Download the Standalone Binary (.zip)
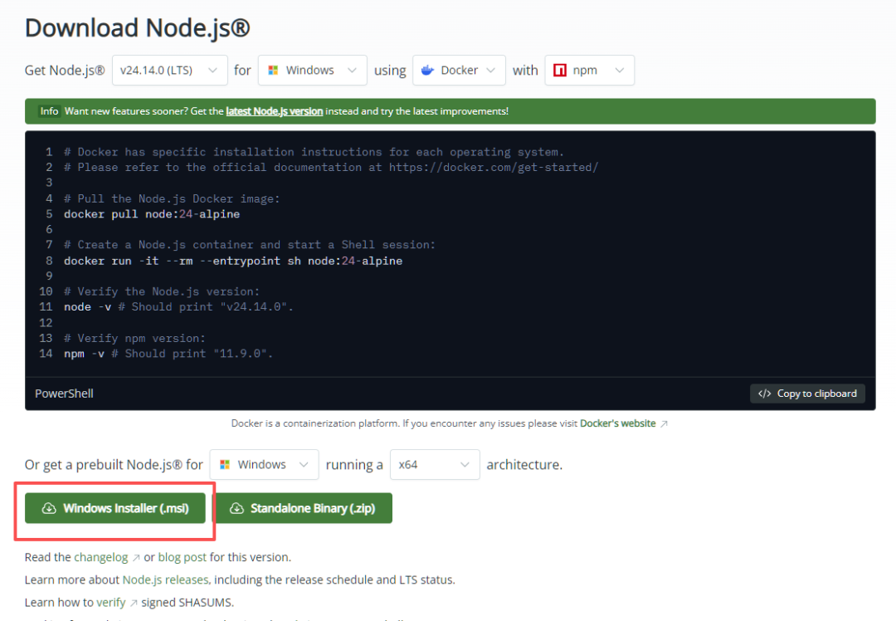The height and width of the screenshot is (621, 896). (302, 508)
